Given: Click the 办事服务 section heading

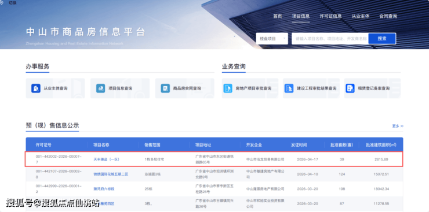Looking at the screenshot, I should point(38,66).
